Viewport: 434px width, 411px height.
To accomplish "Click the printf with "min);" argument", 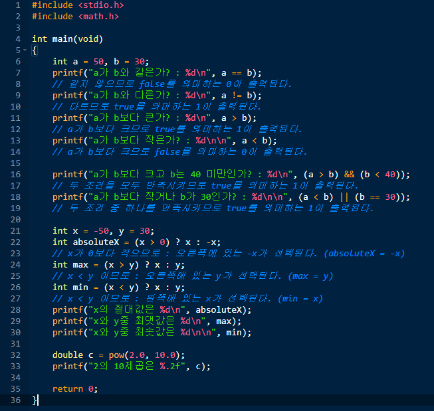I will point(152,333).
